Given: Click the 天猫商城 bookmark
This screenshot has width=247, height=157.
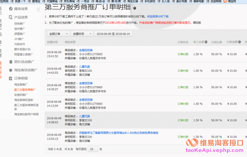Looking at the screenshot, I should click(x=52, y=1).
